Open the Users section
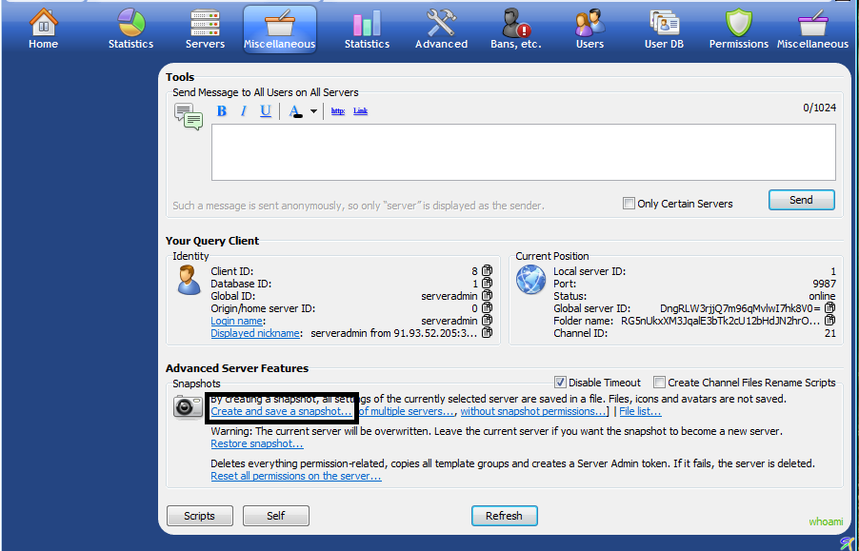Screen dimensions: 859x551 [590, 30]
